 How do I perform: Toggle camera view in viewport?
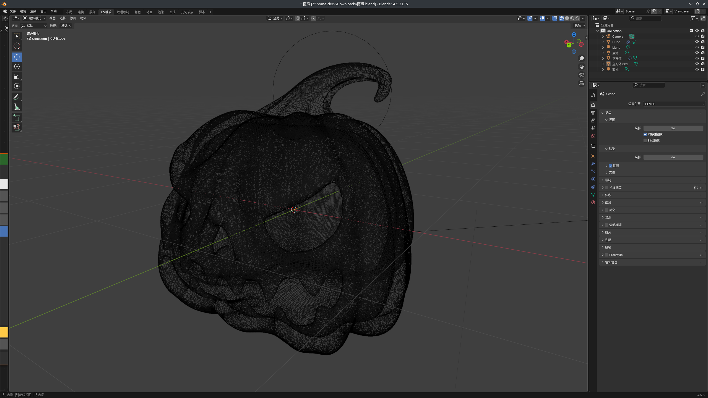click(x=582, y=75)
